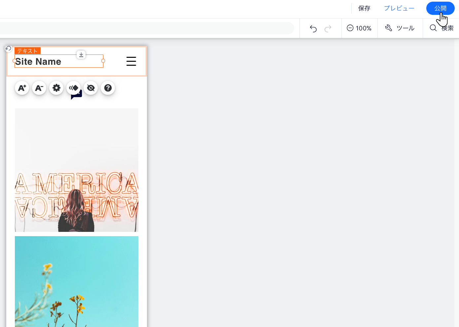Collapse the floating toolbar with the double-chevron icon
This screenshot has width=459, height=327.
[x=73, y=87]
